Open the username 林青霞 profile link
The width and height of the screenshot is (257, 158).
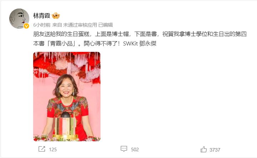coord(42,16)
